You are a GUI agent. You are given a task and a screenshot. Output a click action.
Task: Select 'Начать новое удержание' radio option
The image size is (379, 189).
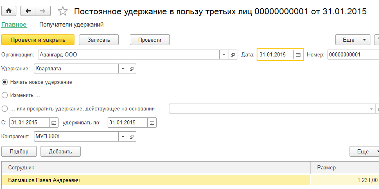5,82
